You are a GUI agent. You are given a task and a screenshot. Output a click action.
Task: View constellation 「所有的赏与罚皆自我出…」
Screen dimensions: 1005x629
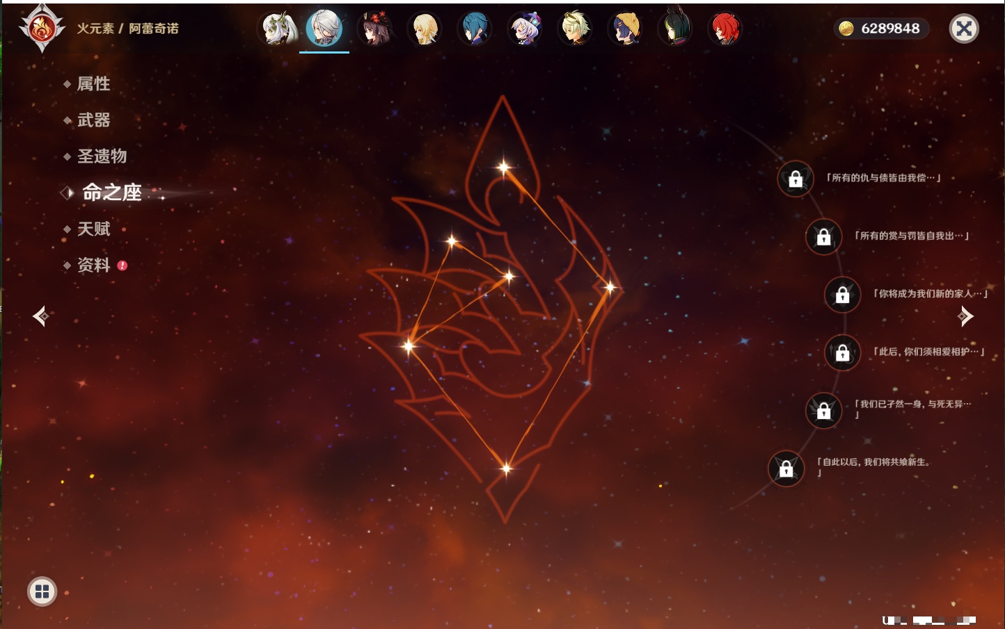(912, 236)
